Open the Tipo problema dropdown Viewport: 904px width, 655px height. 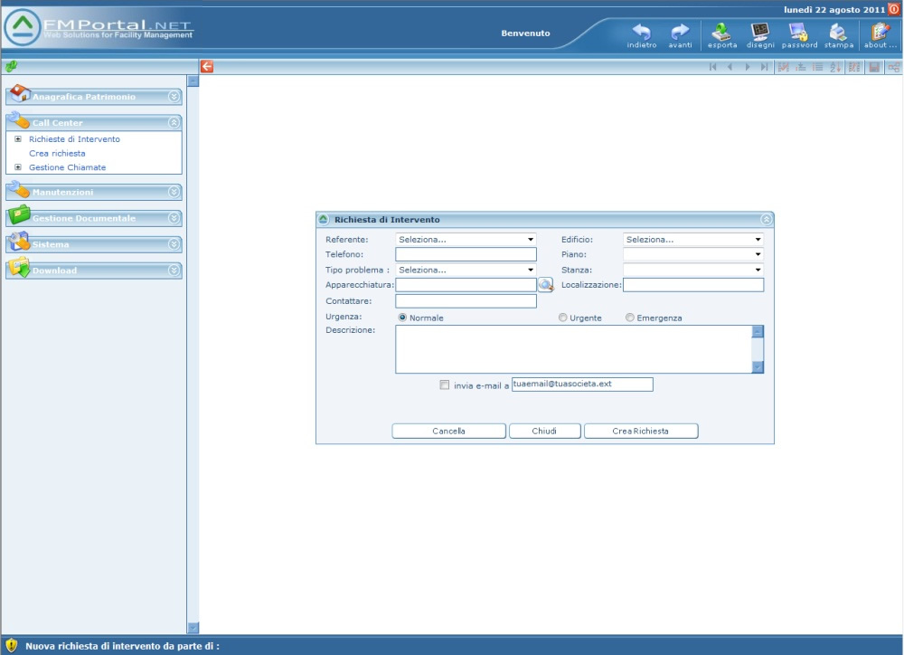(466, 270)
